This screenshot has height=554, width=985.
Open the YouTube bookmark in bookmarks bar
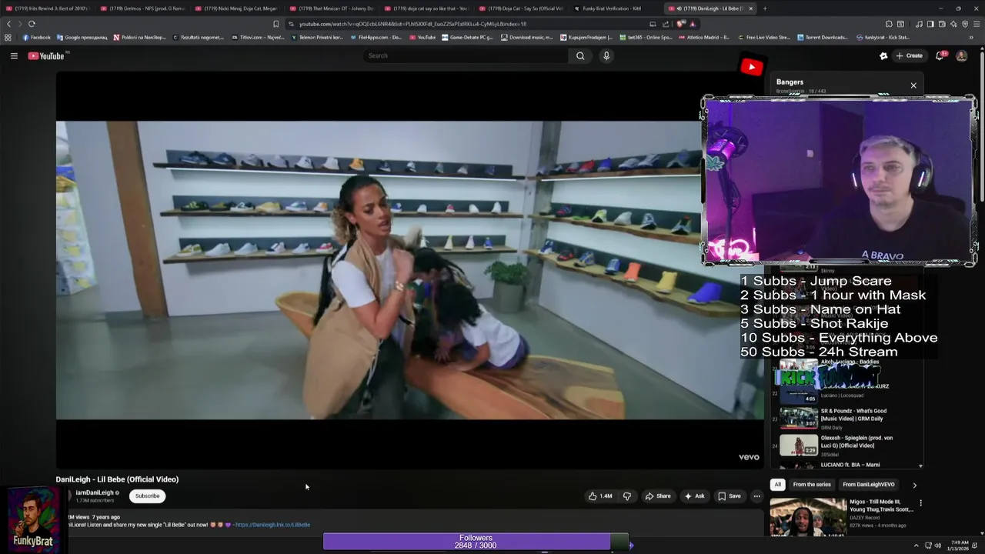click(x=422, y=37)
